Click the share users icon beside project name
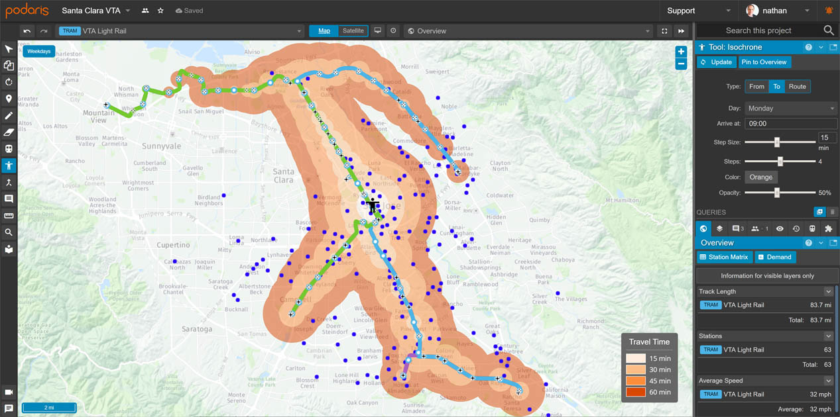Screen dimensions: 840x417 (145, 11)
